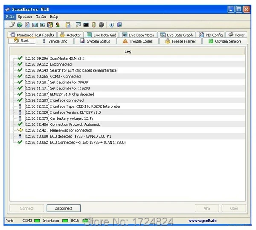Click the speech bubble toolbar icon

78,25
